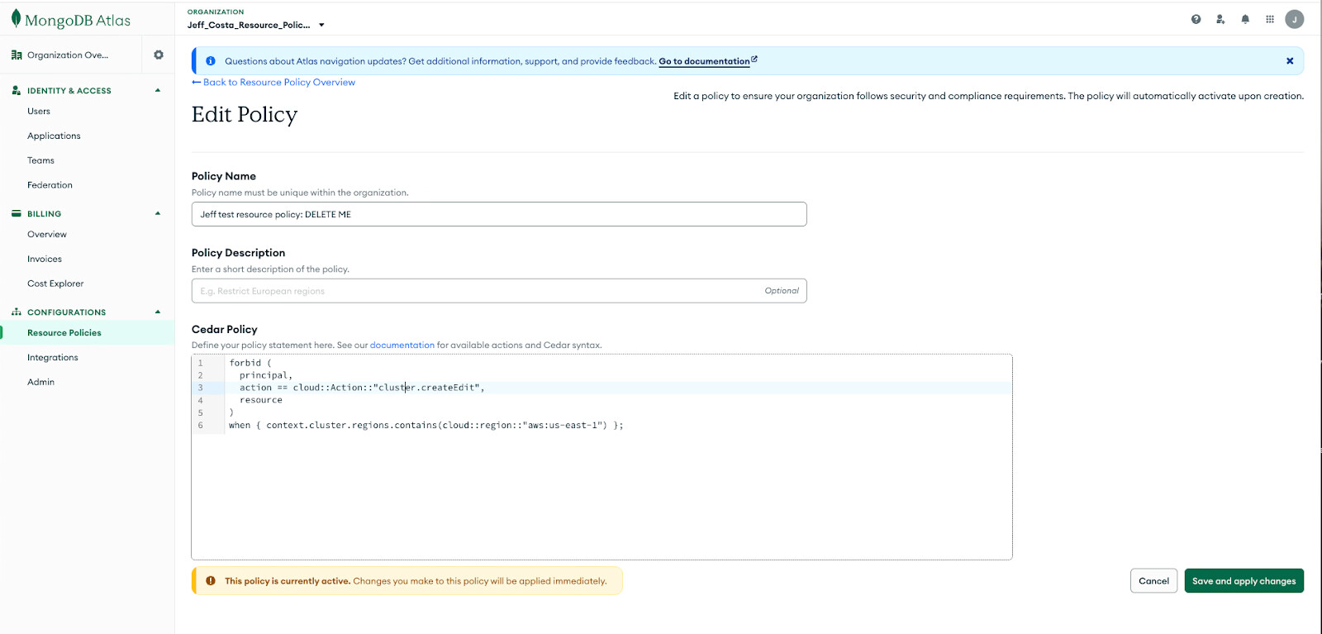The image size is (1322, 634).
Task: Open Cost Explorer in the sidebar
Action: (55, 284)
